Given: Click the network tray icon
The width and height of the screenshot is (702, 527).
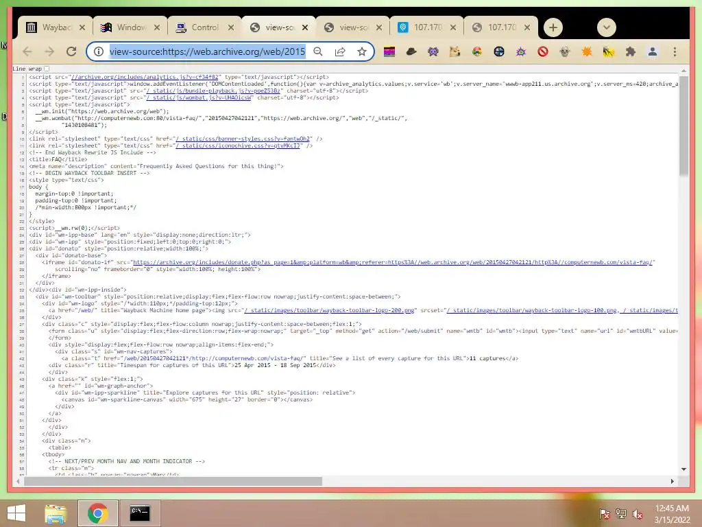Looking at the screenshot, I should pos(621,513).
